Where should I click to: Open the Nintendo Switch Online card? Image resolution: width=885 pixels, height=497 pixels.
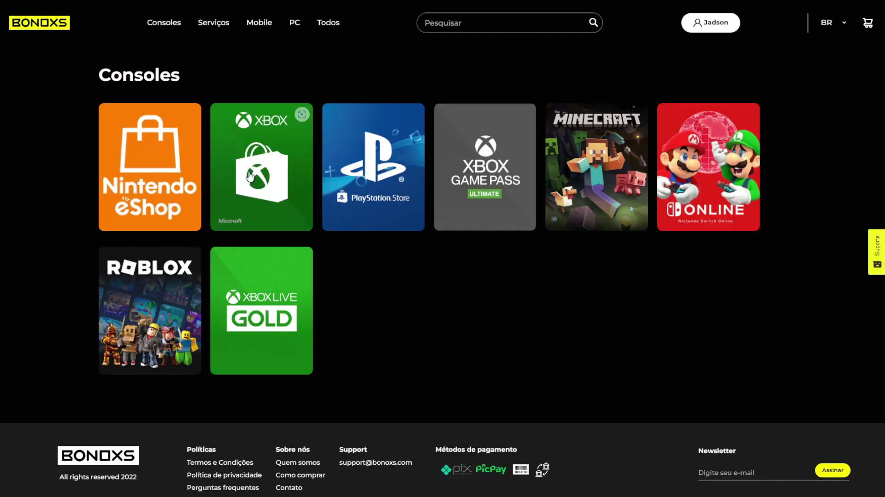click(708, 167)
